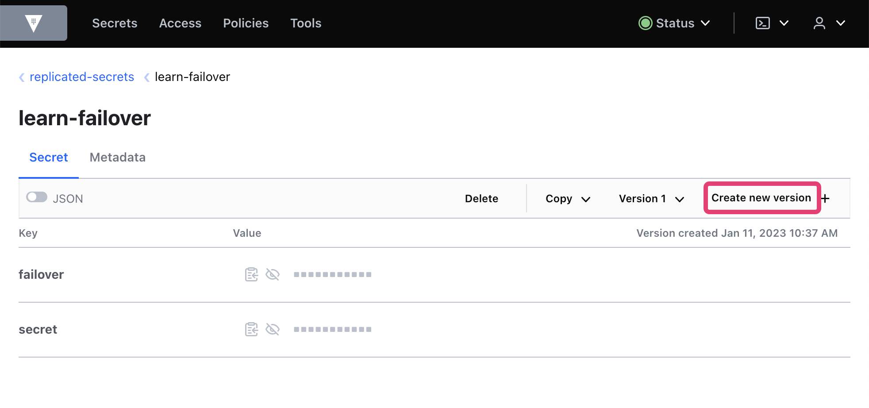The width and height of the screenshot is (869, 408).
Task: Click the Create new version button
Action: point(761,198)
